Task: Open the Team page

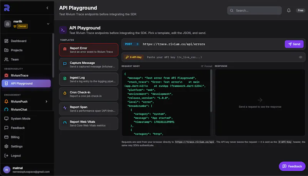Action: point(26,59)
